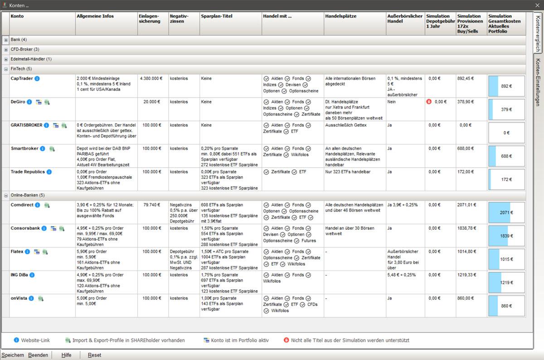Click Smartbroker import/export profile icon
Viewport: 544px width, 360px height.
tap(52, 148)
